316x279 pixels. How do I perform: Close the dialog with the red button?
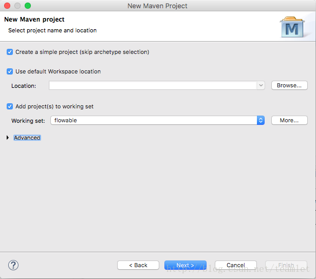7,6
